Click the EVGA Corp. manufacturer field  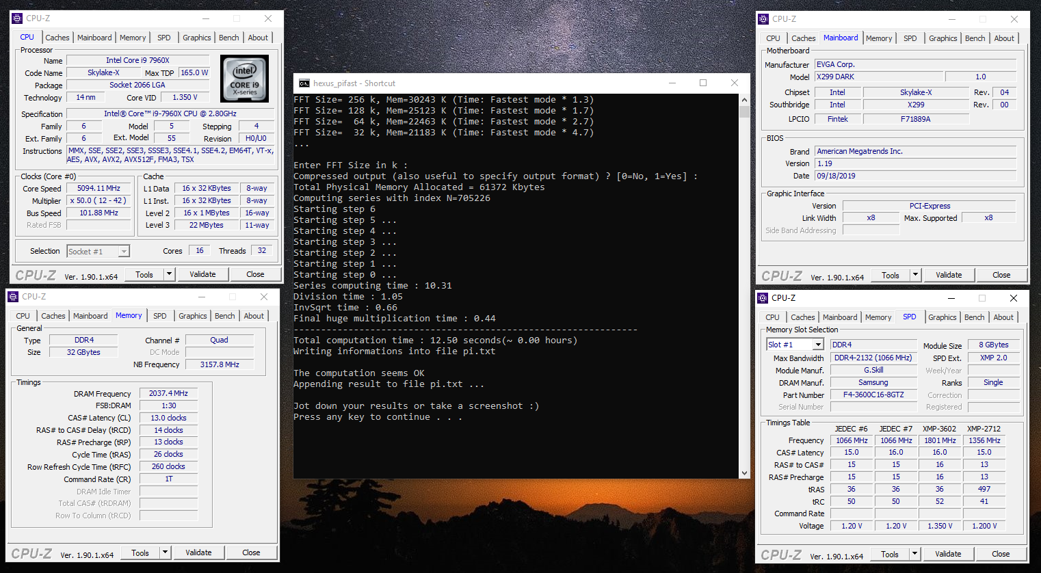(915, 64)
